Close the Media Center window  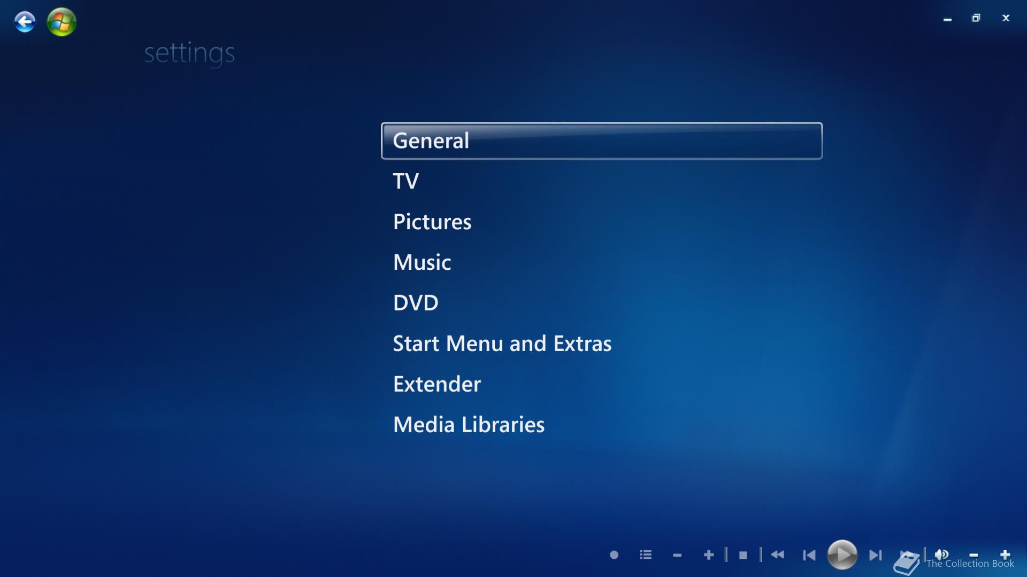click(1006, 18)
